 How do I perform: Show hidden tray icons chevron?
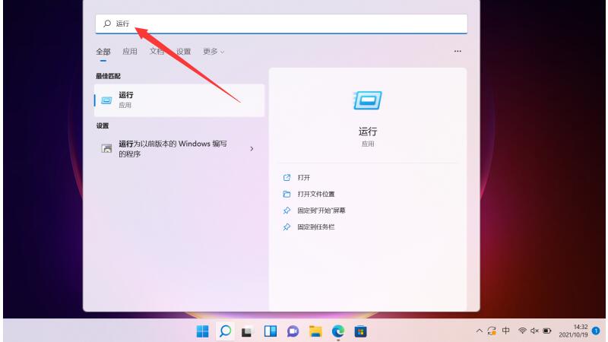[480, 331]
